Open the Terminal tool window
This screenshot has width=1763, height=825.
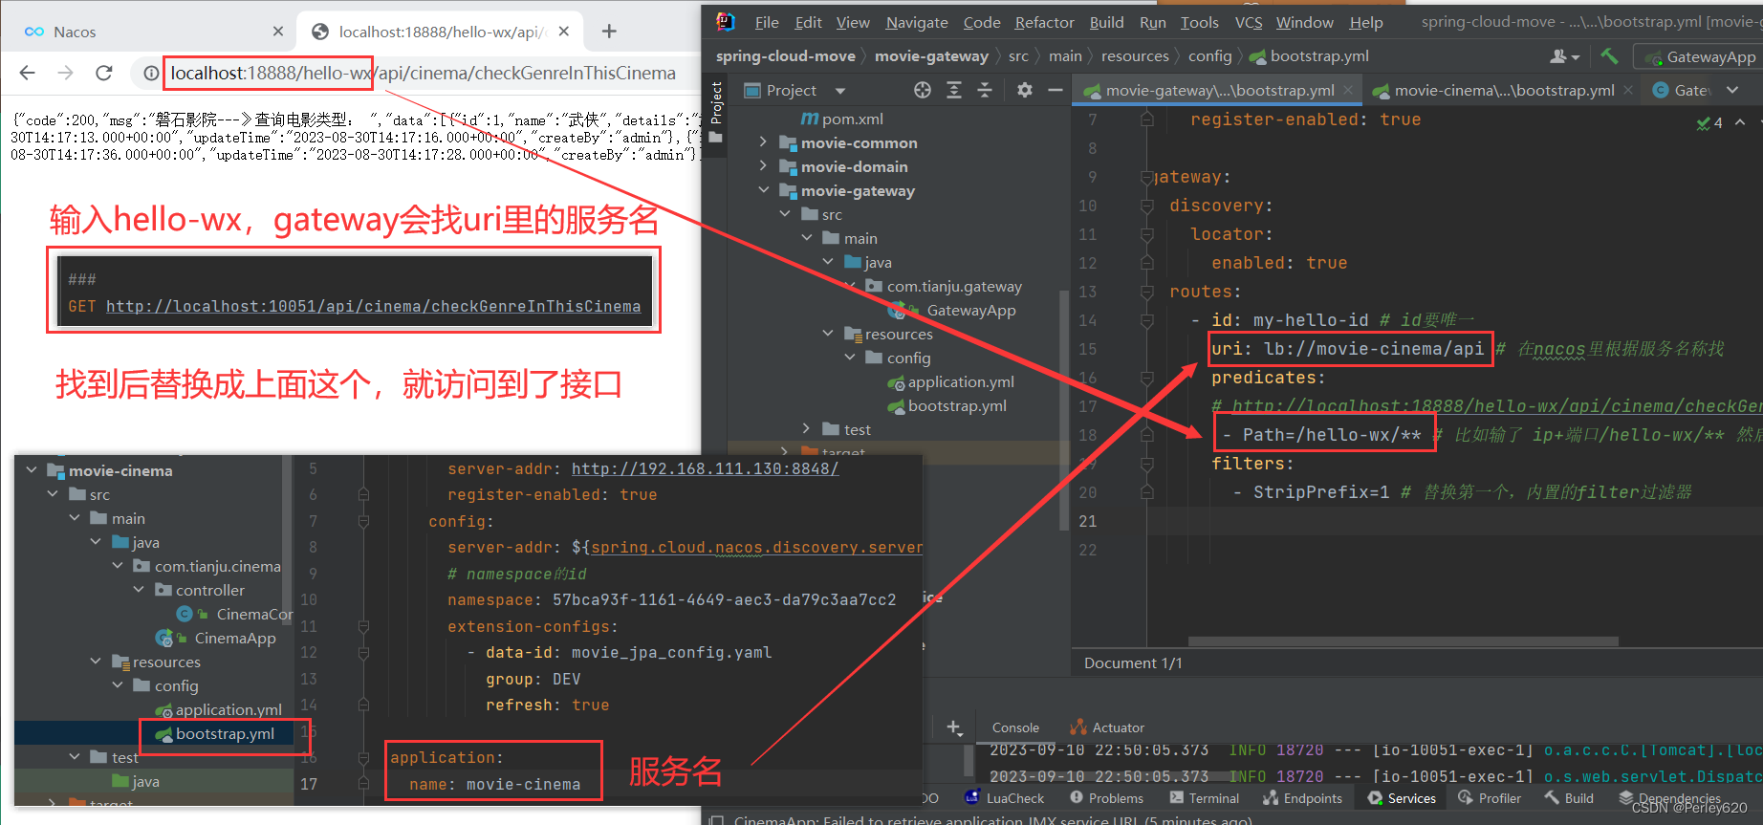[1204, 798]
